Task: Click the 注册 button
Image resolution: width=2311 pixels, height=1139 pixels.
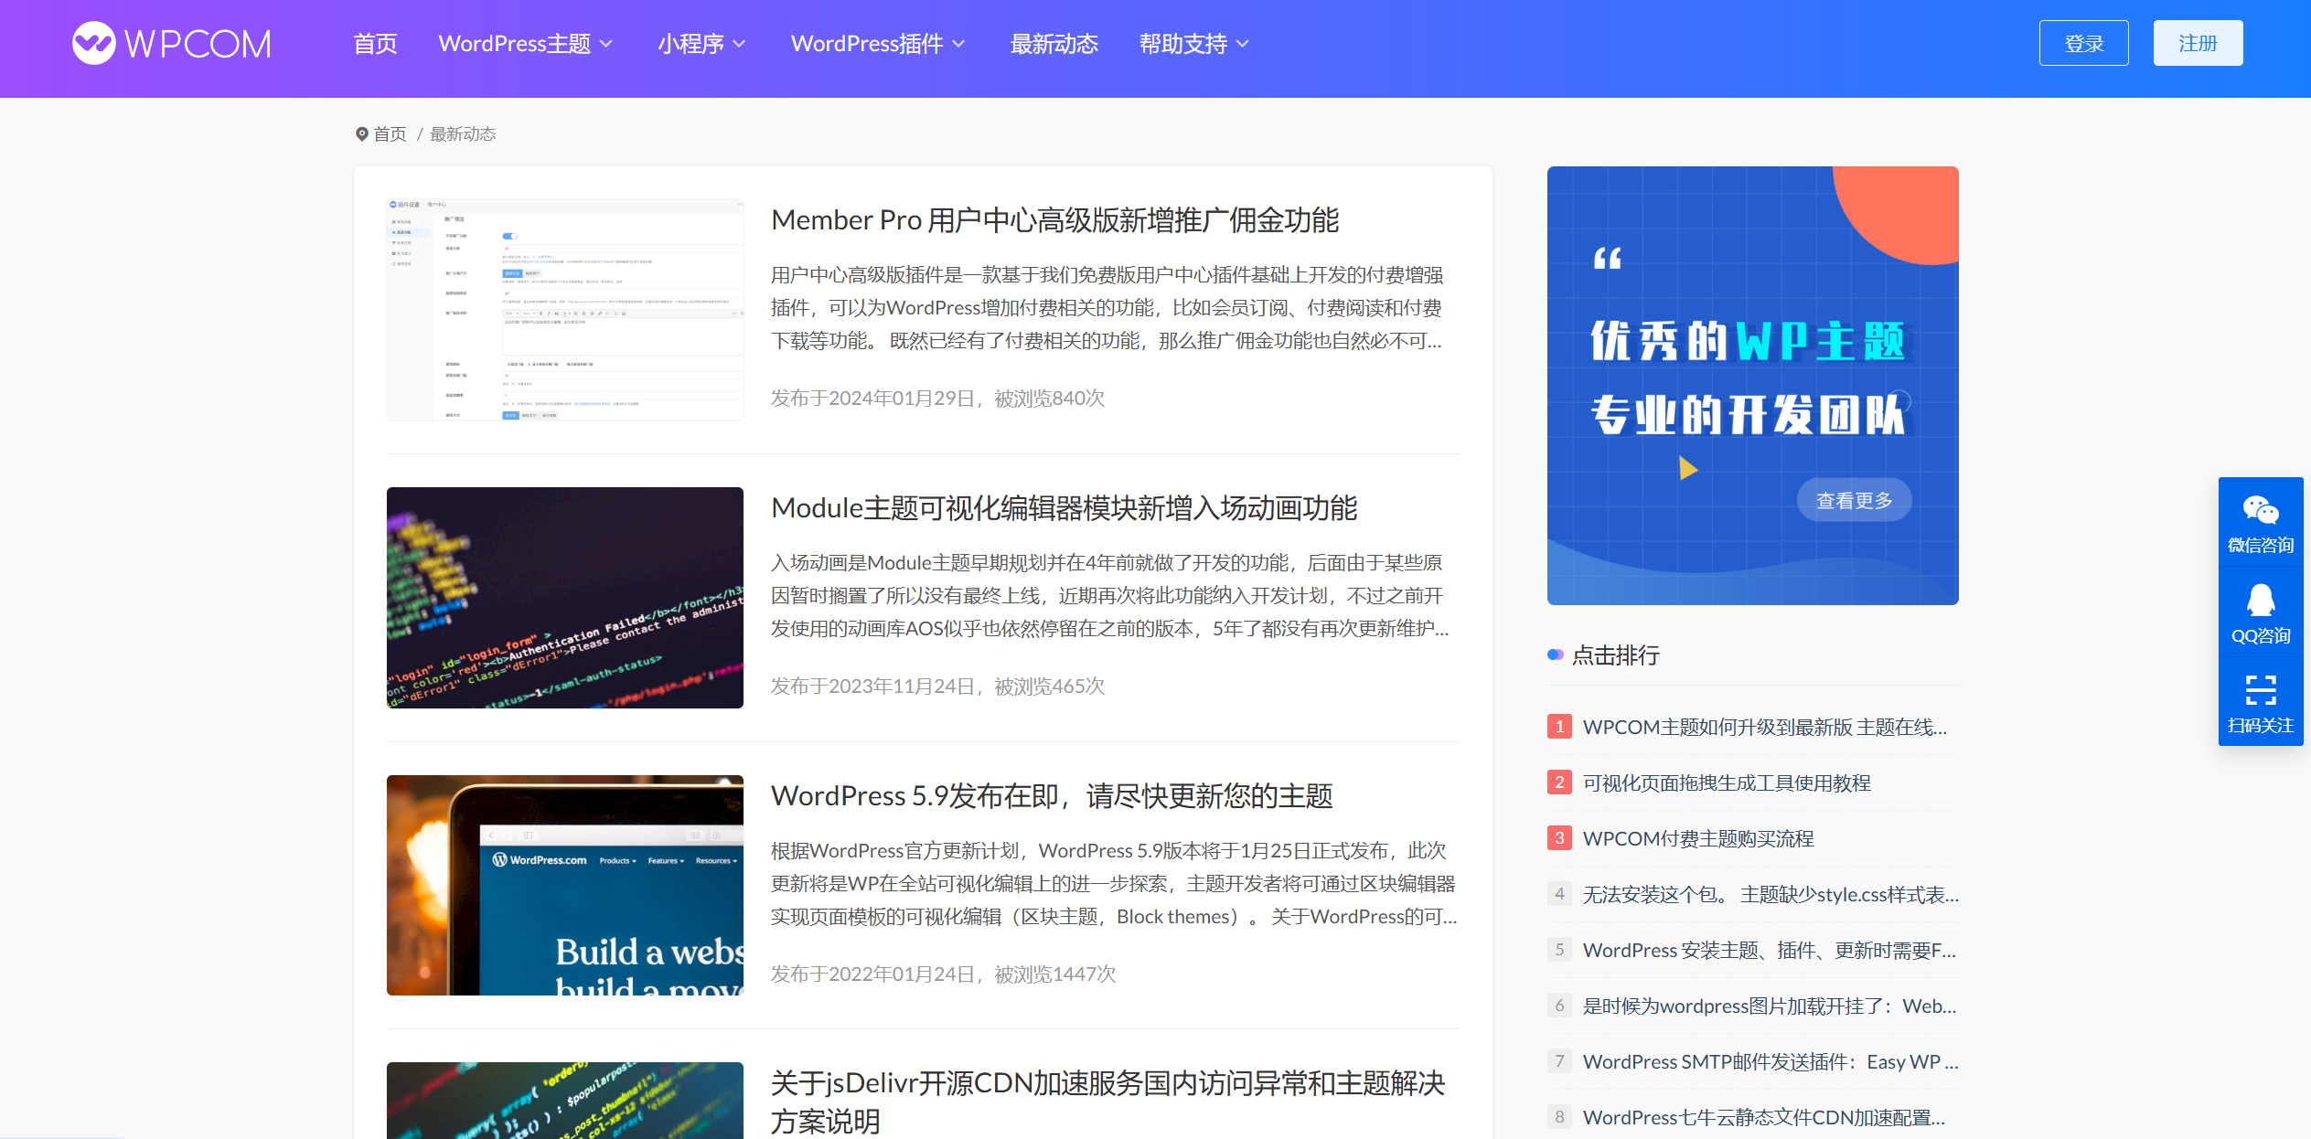Action: (x=2198, y=43)
